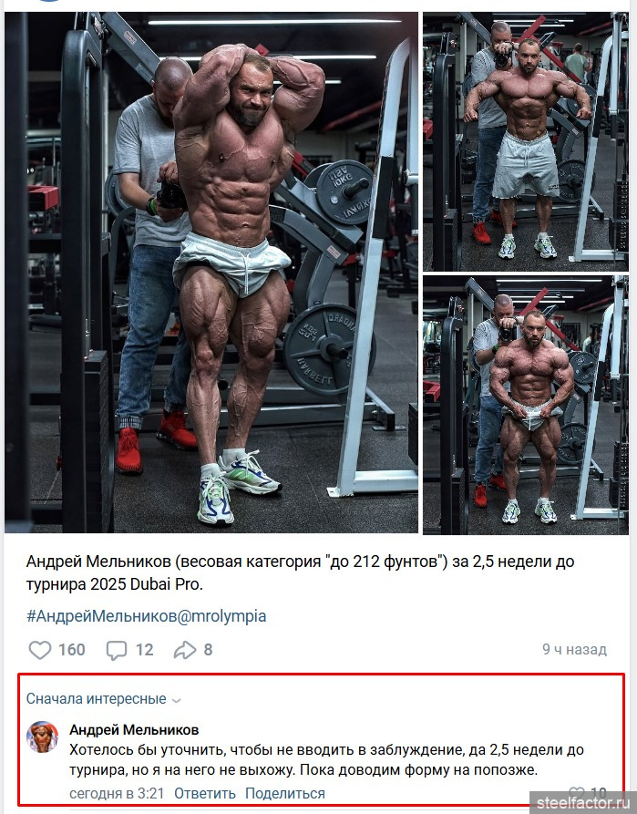Screen dimensions: 637x814
Task: Click Андрей Мельников's comment avatar
Action: click(42, 737)
